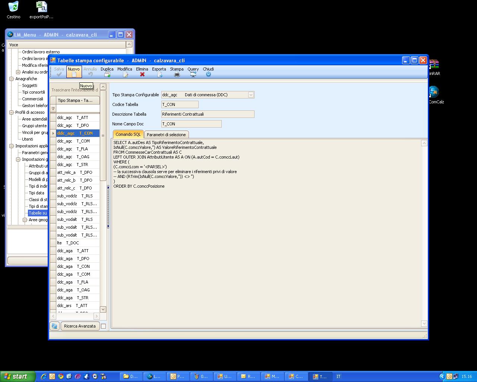Click the table list scroll down arrow

(103, 309)
